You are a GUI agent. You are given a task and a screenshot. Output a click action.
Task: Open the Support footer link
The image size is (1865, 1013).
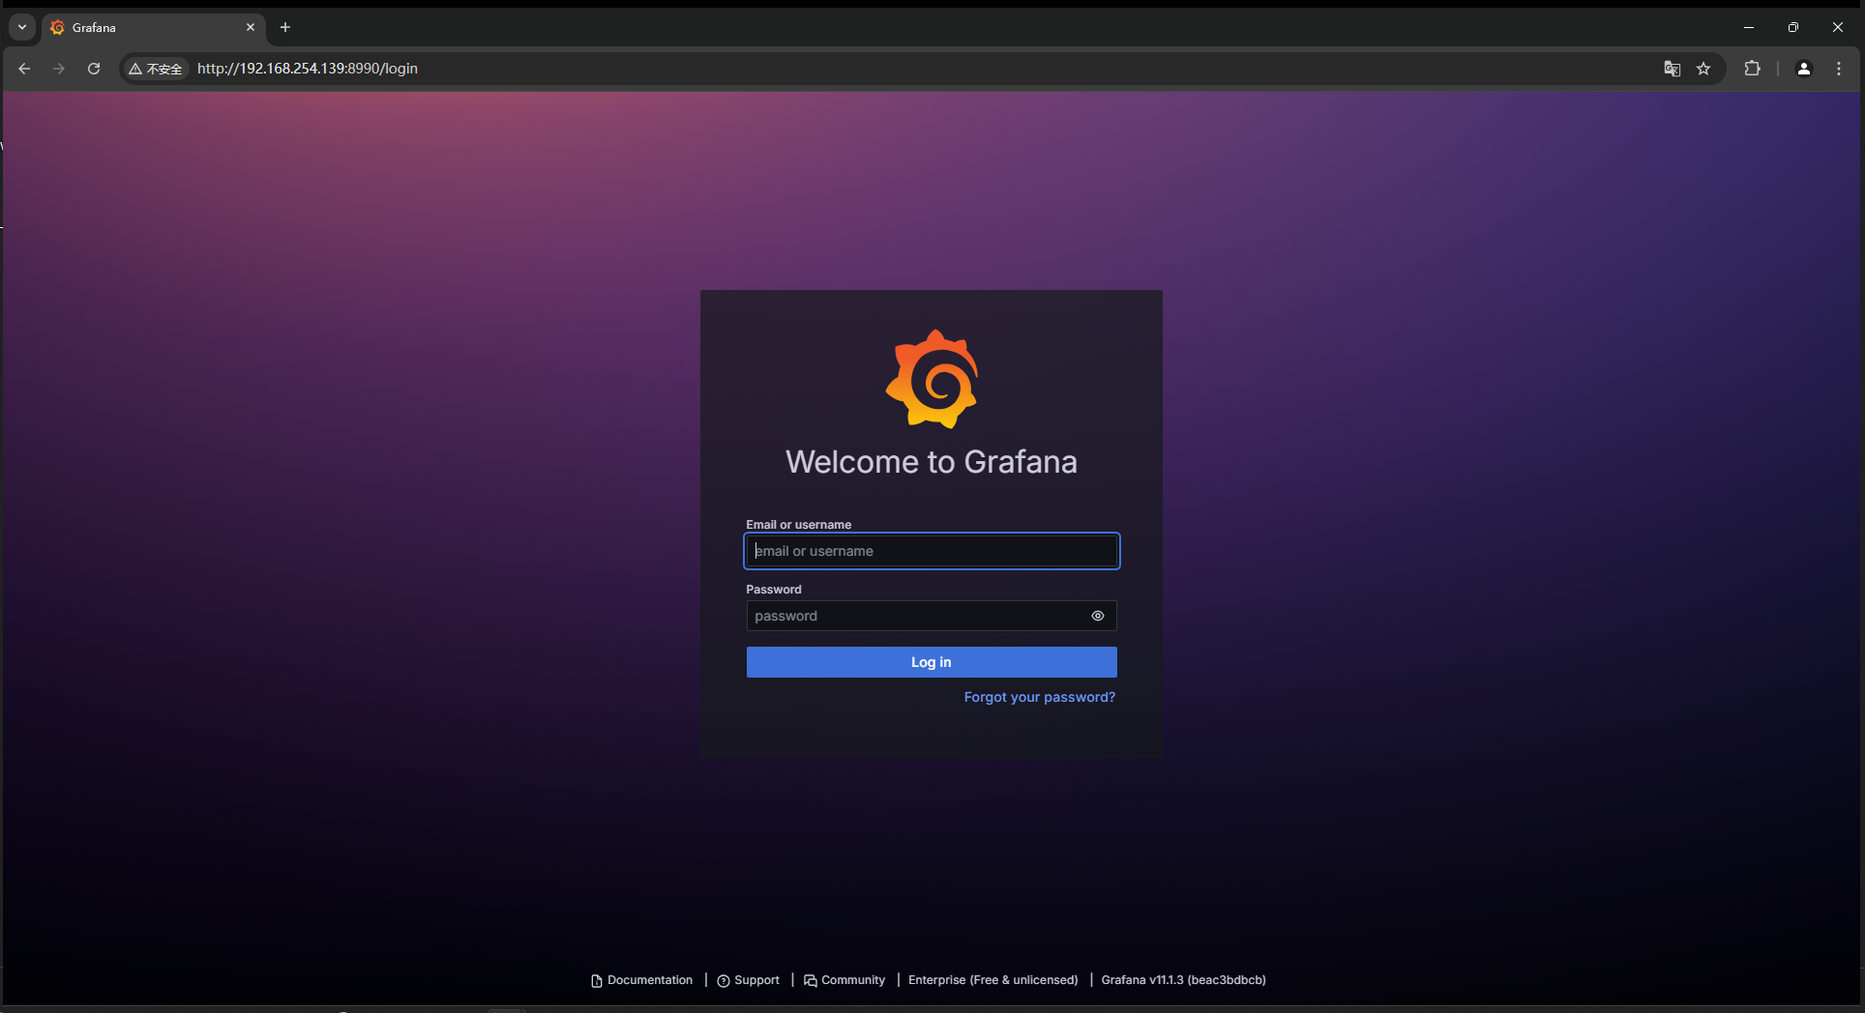coord(748,980)
